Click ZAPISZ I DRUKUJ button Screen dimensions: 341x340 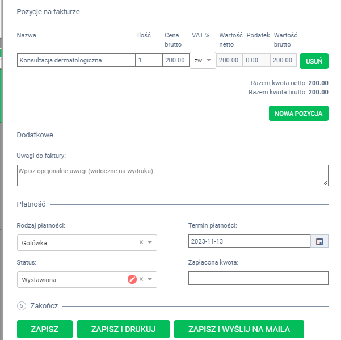(x=124, y=329)
